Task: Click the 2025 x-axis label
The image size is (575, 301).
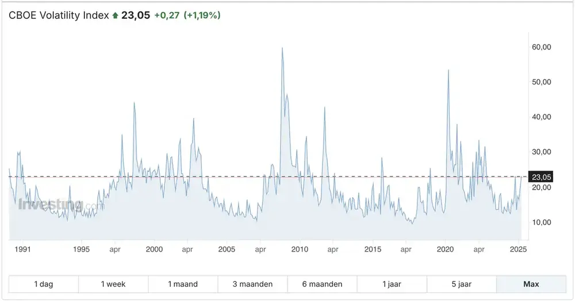Action: coord(519,249)
